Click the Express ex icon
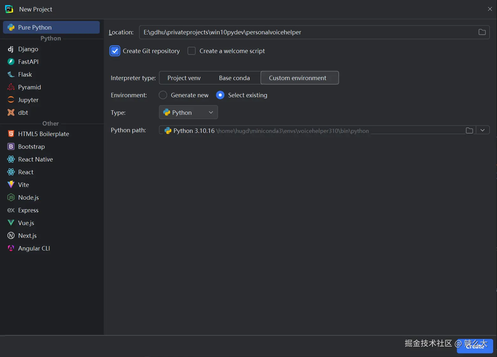497x357 pixels. [x=11, y=210]
